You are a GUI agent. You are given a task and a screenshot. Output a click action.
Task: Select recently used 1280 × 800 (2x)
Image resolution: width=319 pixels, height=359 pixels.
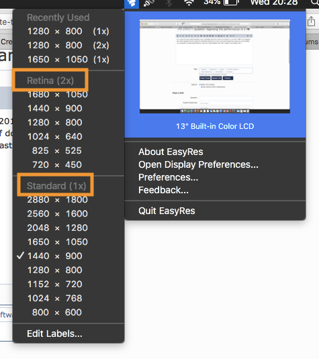pyautogui.click(x=69, y=46)
